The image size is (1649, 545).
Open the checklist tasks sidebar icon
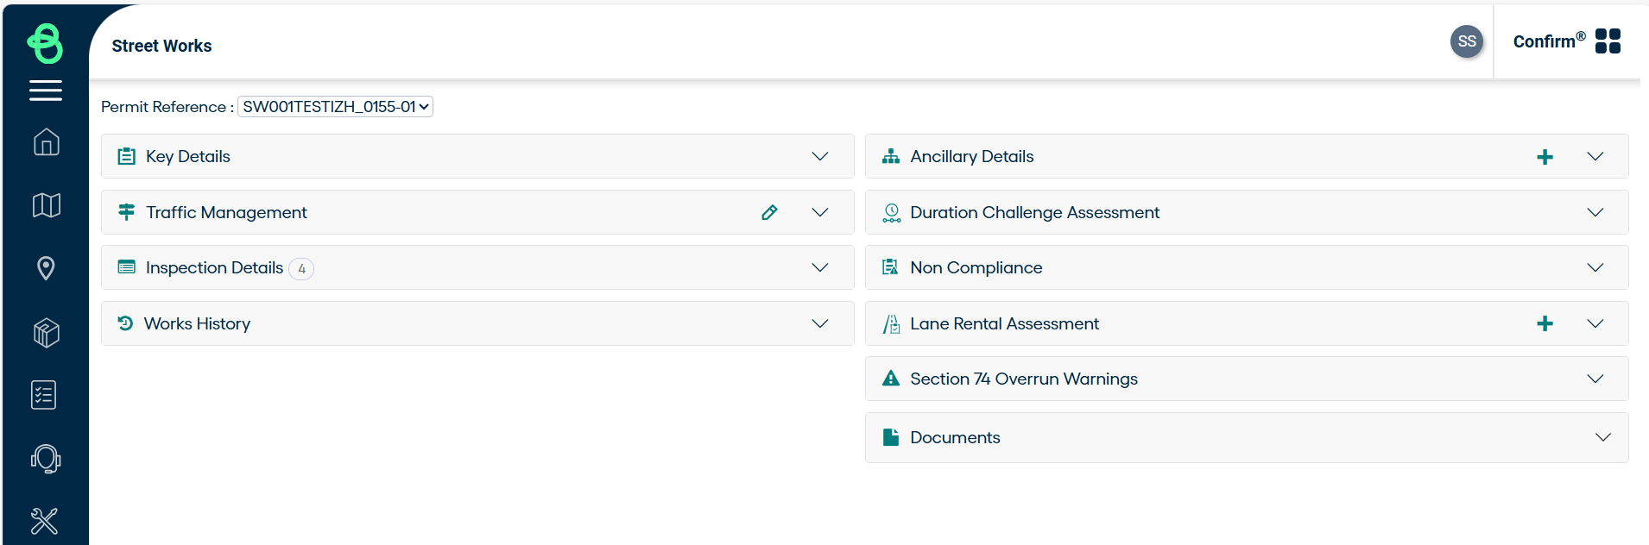[44, 395]
